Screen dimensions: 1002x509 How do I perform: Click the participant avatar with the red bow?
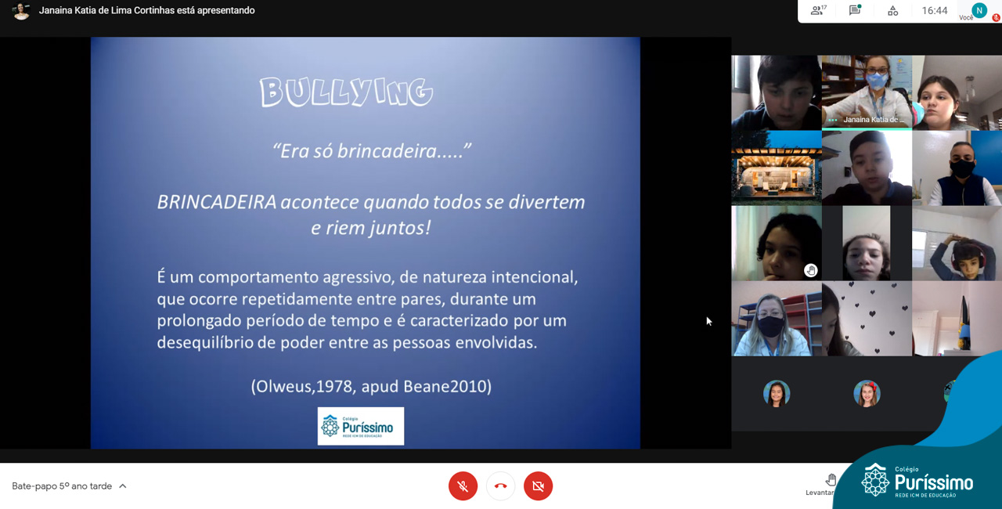pyautogui.click(x=867, y=393)
